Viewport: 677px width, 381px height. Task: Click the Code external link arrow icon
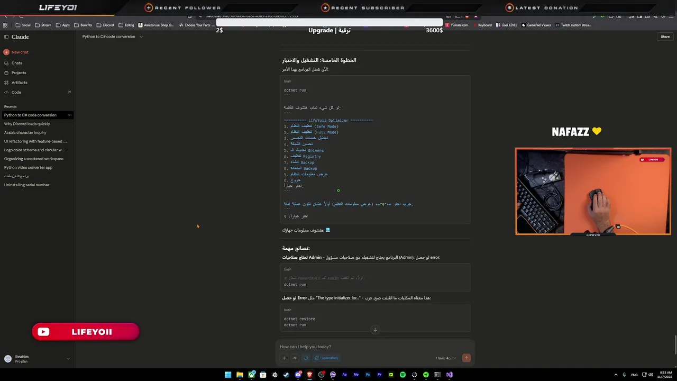[69, 92]
